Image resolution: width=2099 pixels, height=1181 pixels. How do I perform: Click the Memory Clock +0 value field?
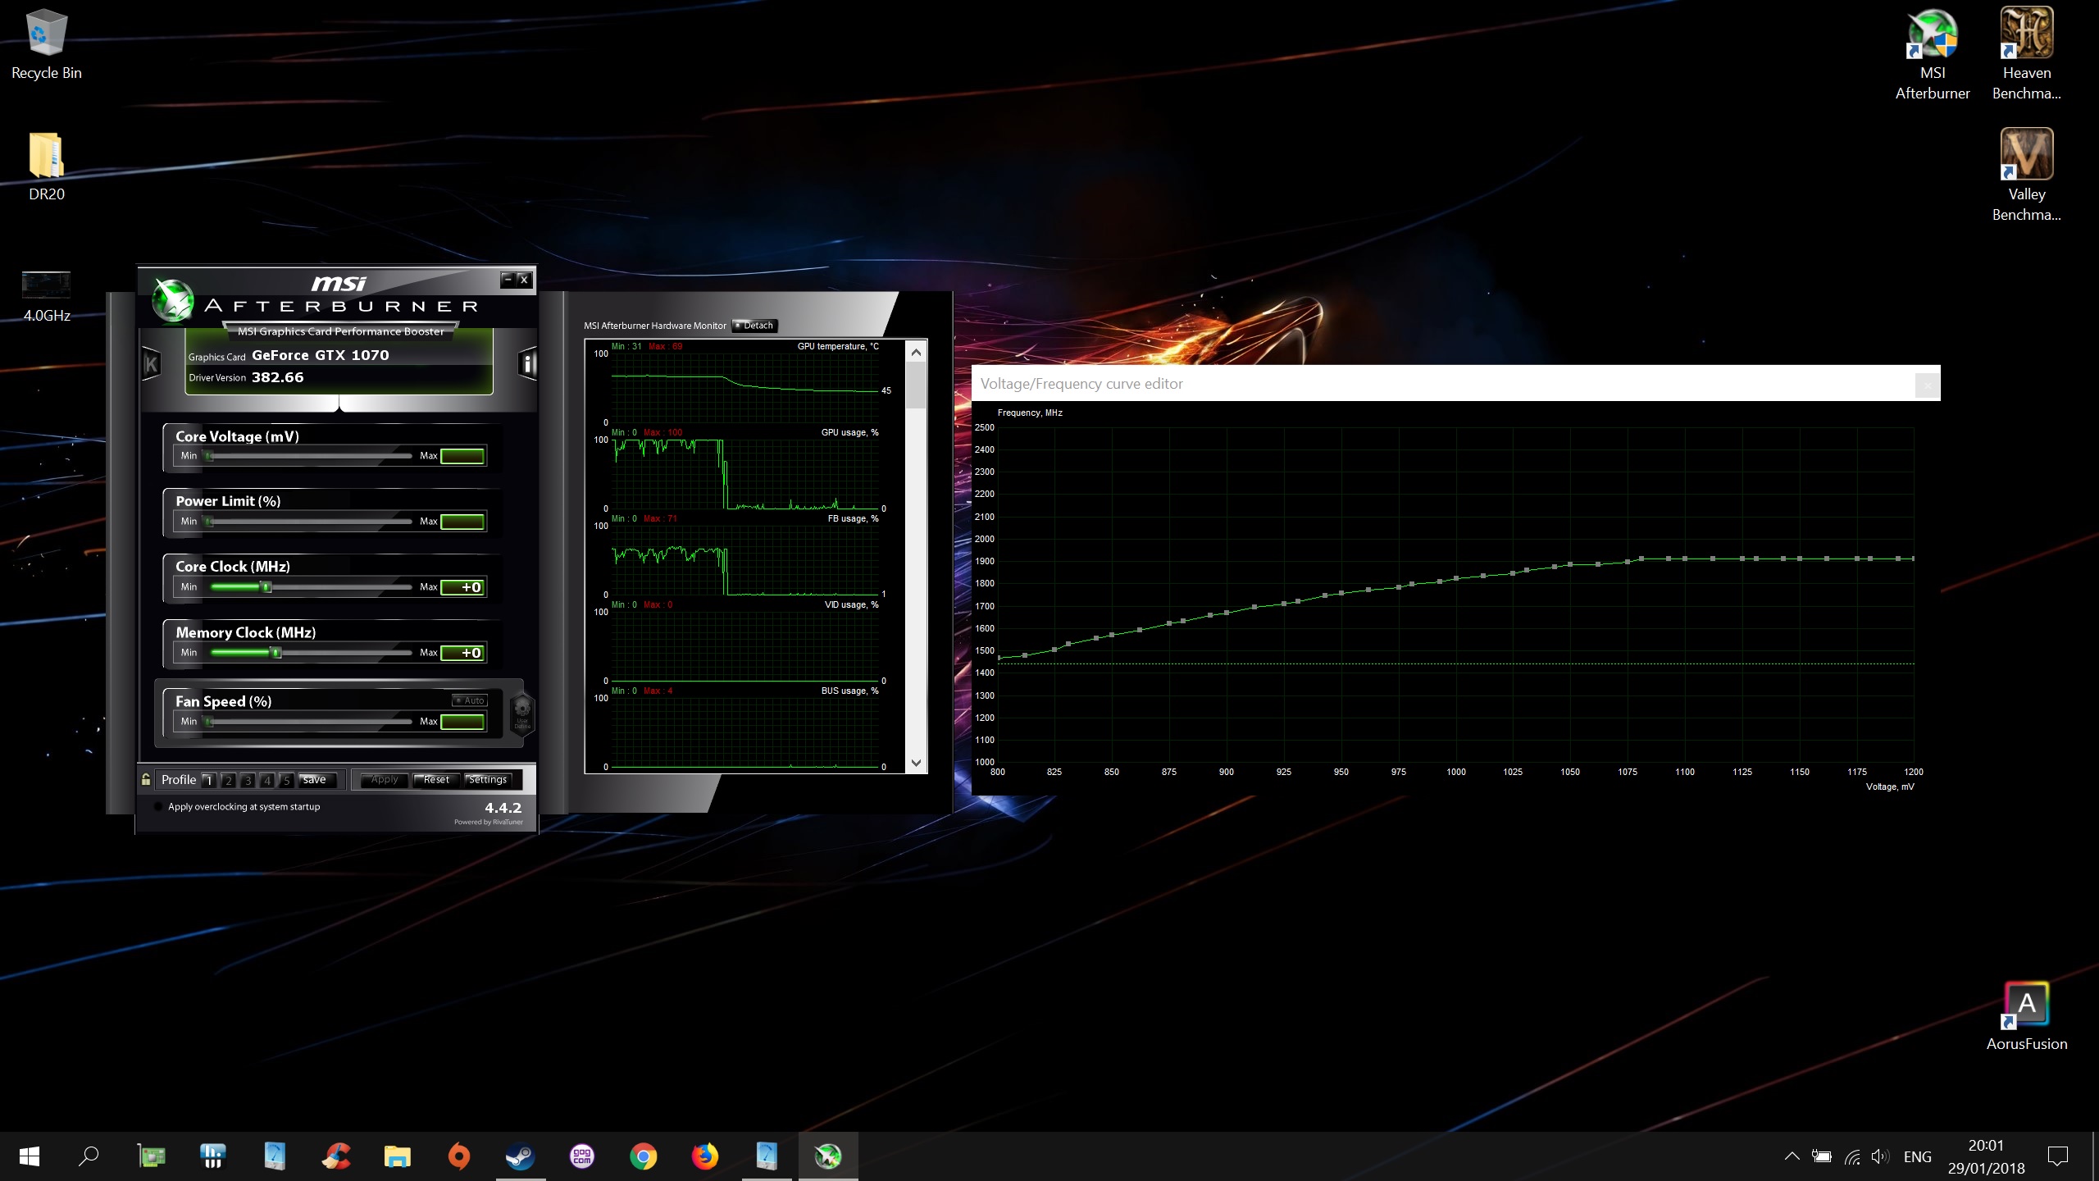pos(462,653)
